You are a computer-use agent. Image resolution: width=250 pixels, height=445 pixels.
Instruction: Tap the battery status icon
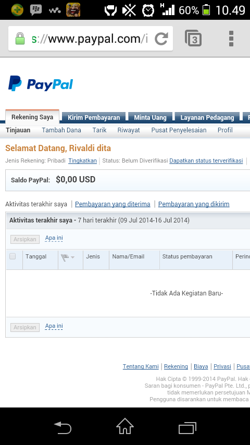point(206,10)
